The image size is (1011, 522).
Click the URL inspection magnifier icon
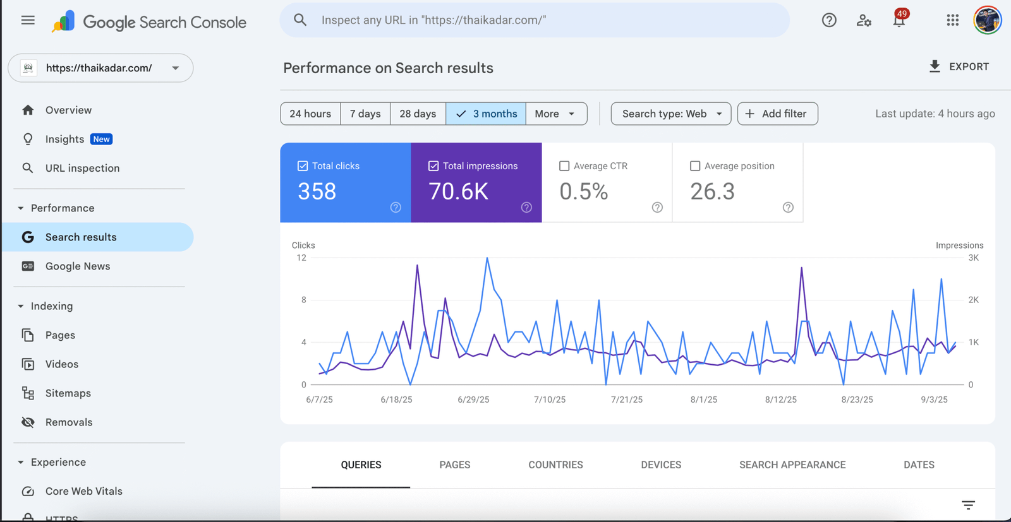point(28,168)
